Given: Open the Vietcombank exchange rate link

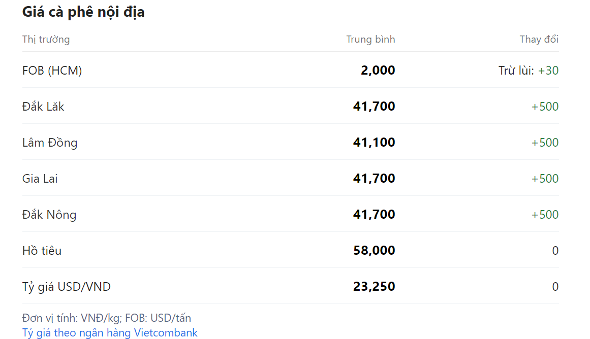Looking at the screenshot, I should [x=110, y=333].
